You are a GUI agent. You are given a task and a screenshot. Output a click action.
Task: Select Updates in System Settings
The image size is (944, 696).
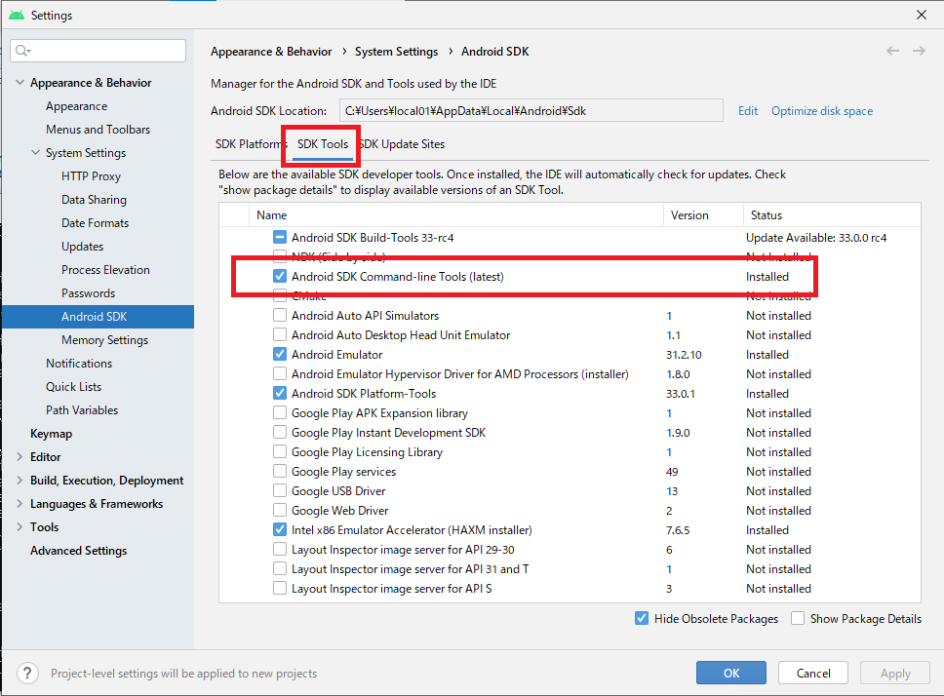click(83, 247)
